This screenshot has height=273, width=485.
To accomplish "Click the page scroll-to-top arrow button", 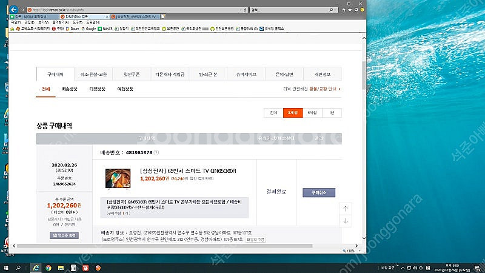I will (346, 209).
